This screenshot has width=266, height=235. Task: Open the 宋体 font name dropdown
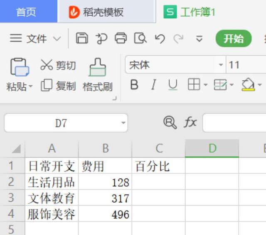[x=221, y=65]
